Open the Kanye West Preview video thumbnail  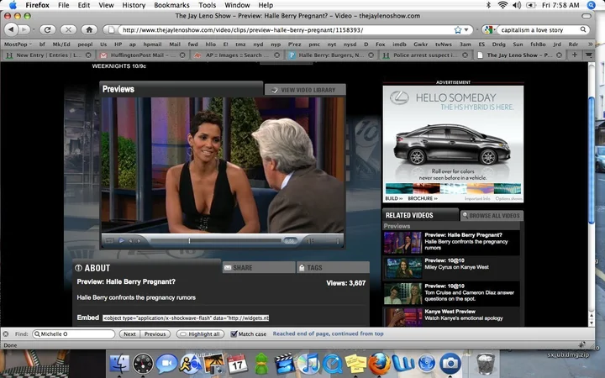coord(402,318)
